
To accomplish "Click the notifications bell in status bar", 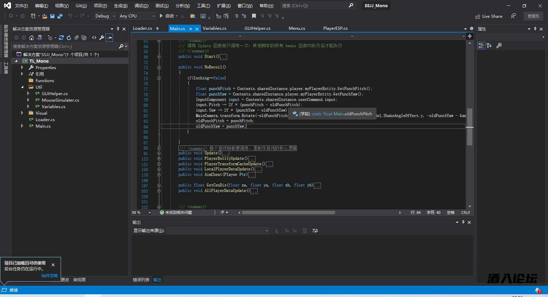I will pyautogui.click(x=538, y=290).
